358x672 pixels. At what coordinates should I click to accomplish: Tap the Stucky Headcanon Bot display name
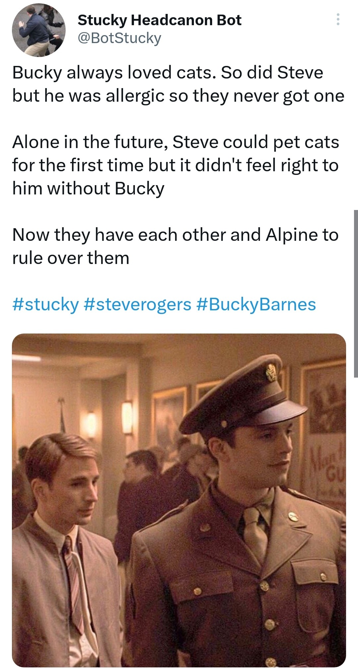click(x=159, y=20)
